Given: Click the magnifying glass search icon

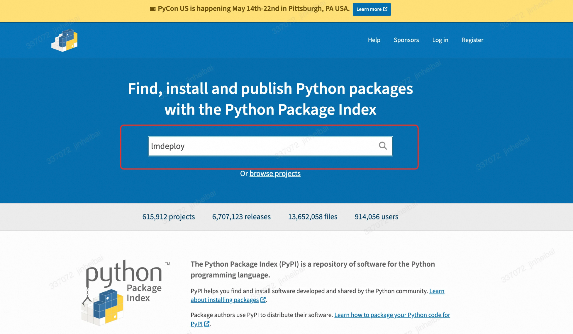Looking at the screenshot, I should click(x=383, y=146).
